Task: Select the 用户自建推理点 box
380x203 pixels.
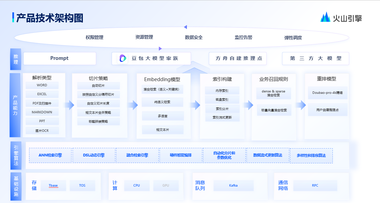Action: (327, 110)
